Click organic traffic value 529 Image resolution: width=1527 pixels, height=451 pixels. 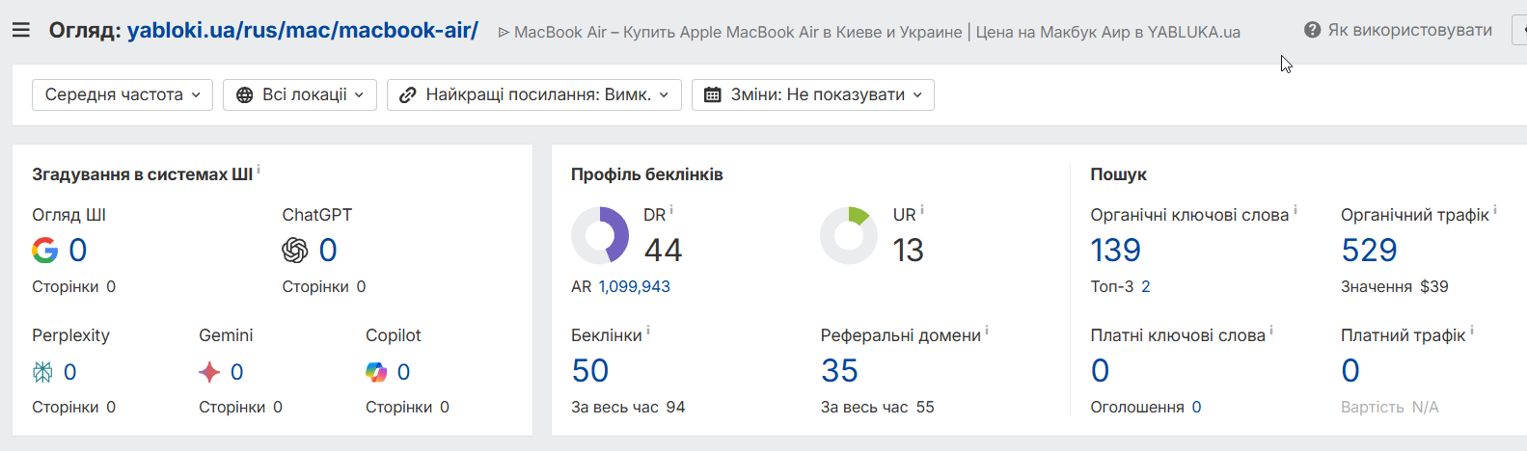point(1369,251)
